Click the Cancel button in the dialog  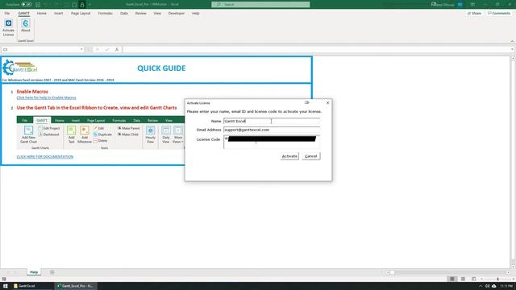coord(310,156)
